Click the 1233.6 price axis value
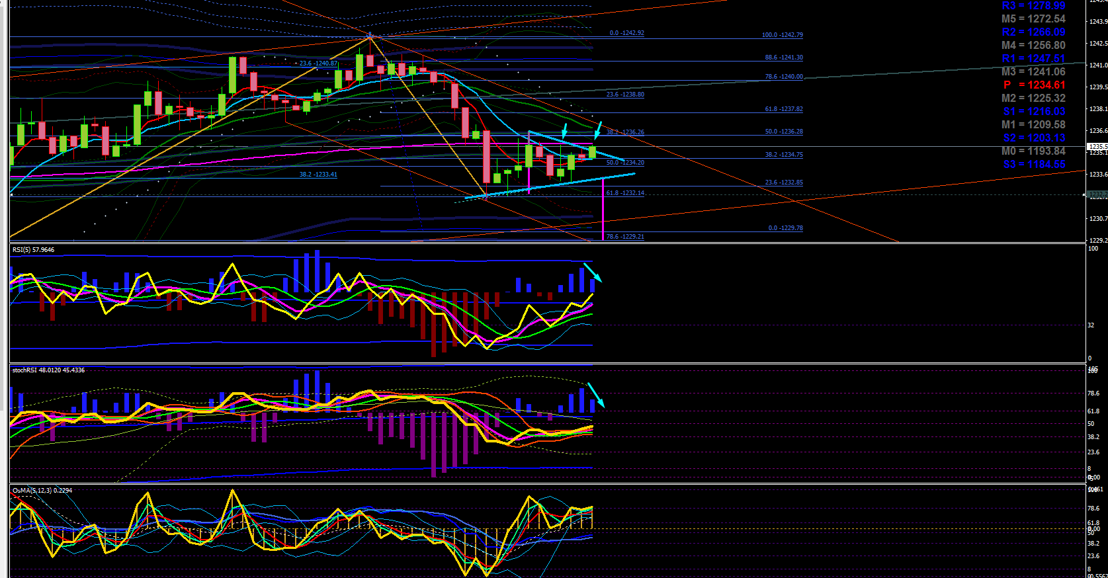This screenshot has width=1108, height=578. [1098, 175]
